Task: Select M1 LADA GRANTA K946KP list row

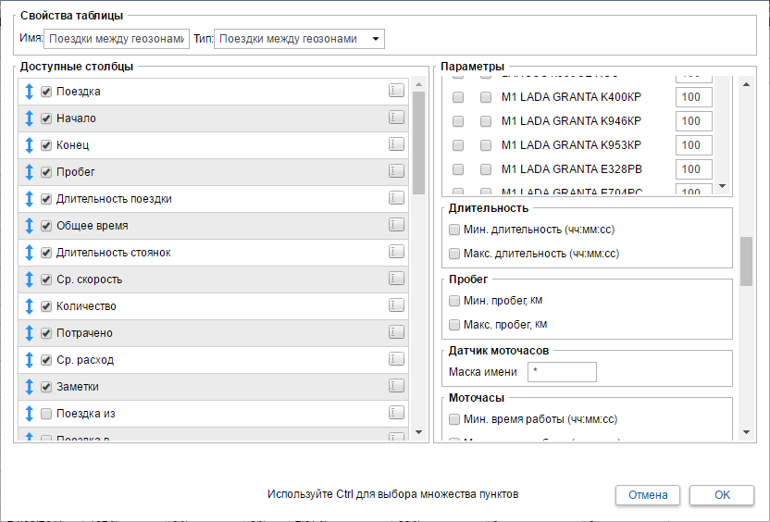Action: (571, 121)
